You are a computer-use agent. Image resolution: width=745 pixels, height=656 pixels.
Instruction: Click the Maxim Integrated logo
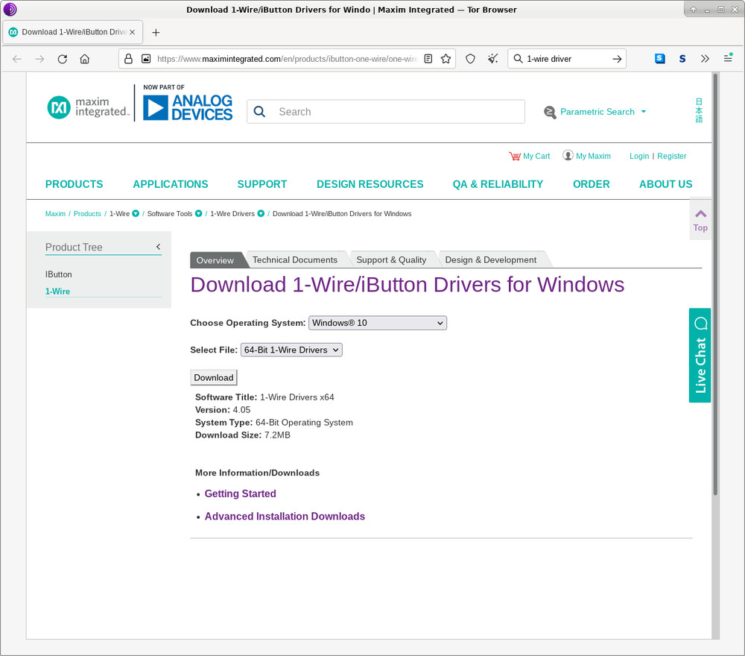point(88,107)
